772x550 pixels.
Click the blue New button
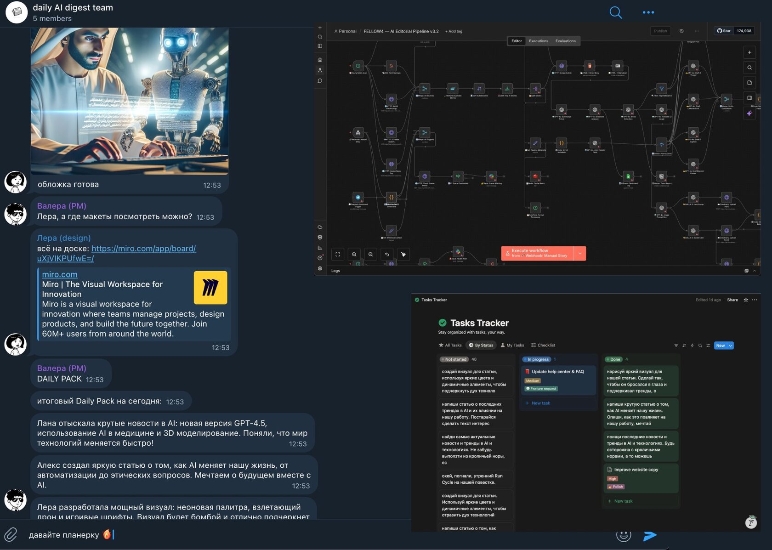coord(721,346)
